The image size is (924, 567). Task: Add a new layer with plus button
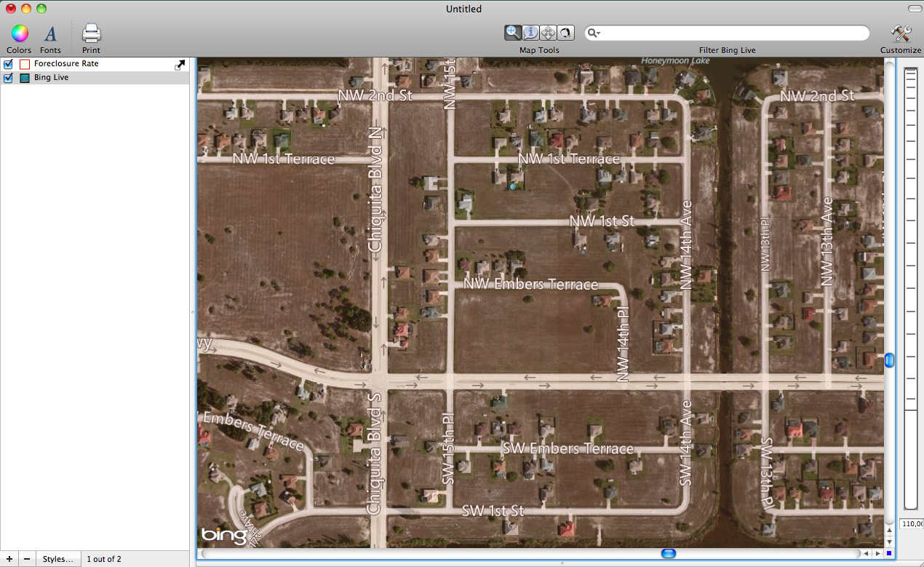pos(9,559)
